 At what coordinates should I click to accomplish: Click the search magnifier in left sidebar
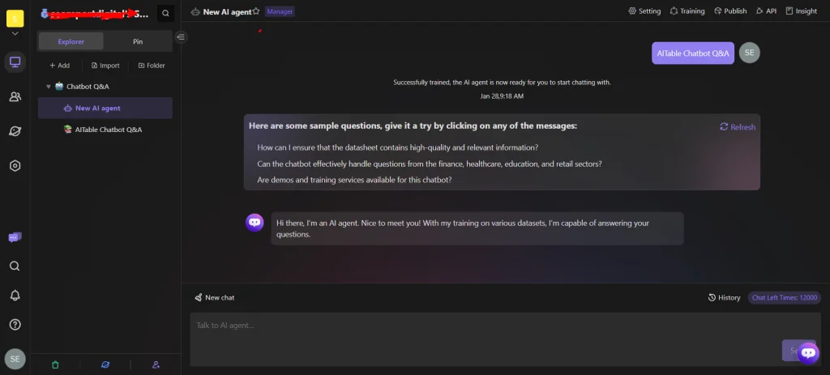pyautogui.click(x=15, y=266)
